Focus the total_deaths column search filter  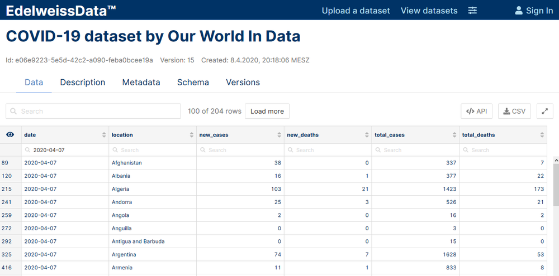(x=503, y=150)
